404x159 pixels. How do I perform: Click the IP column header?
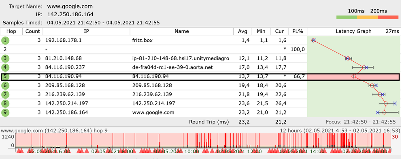click(87, 32)
